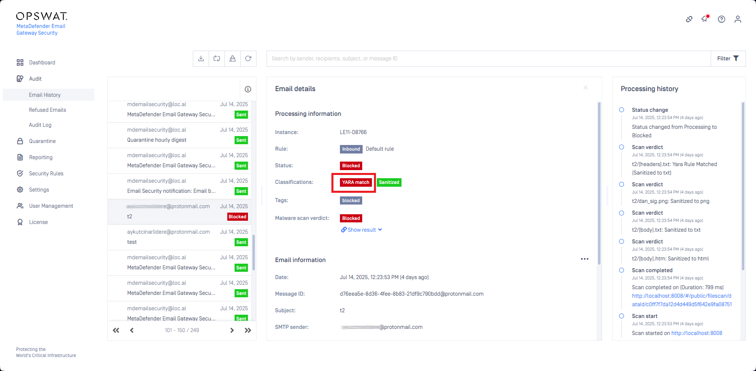756x371 pixels.
Task: Click the User Management people icon
Action: click(20, 206)
